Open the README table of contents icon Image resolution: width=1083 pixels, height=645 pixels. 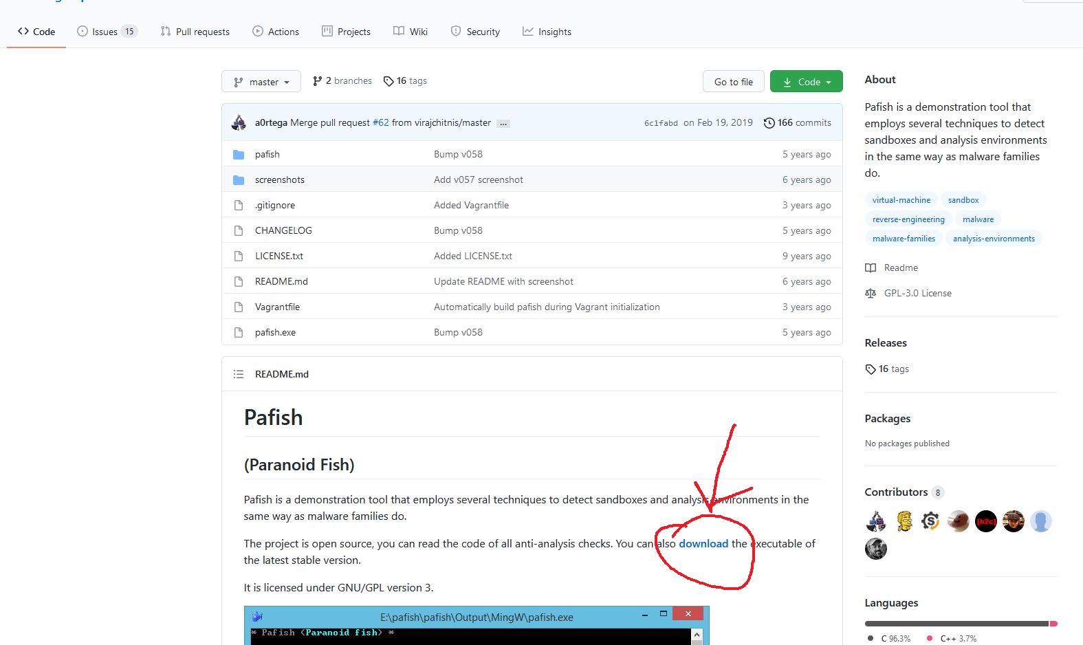(239, 374)
